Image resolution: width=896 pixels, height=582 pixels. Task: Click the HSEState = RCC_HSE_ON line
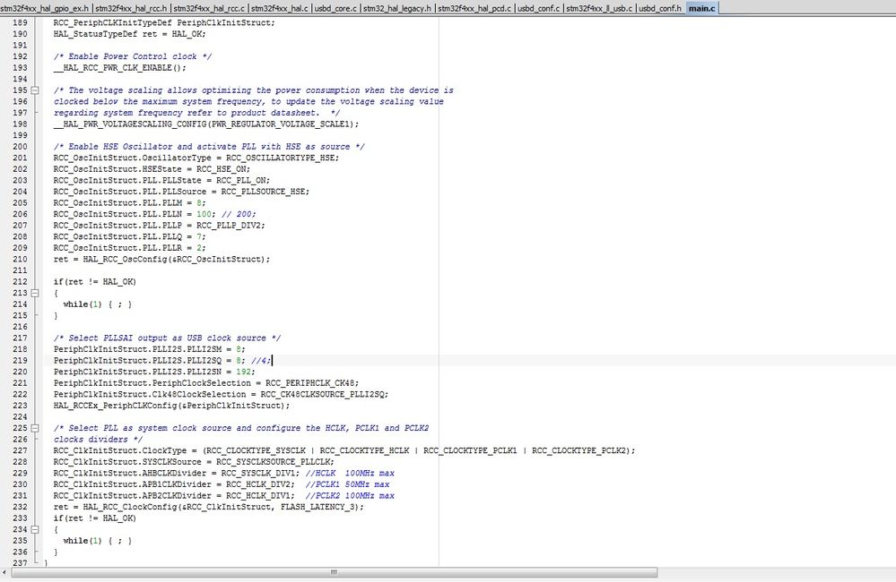152,169
